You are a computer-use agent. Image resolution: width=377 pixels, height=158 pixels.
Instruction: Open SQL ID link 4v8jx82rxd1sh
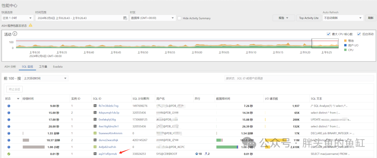(x=107, y=147)
